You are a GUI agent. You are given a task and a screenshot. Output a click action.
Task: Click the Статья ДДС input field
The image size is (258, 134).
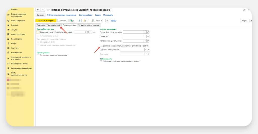click(133, 36)
